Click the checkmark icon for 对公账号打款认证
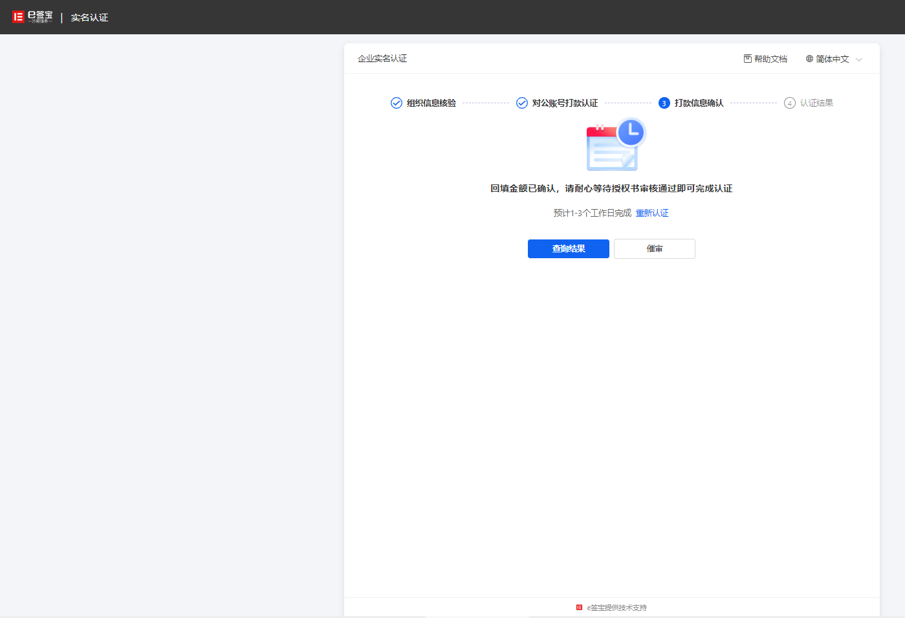 (x=522, y=103)
